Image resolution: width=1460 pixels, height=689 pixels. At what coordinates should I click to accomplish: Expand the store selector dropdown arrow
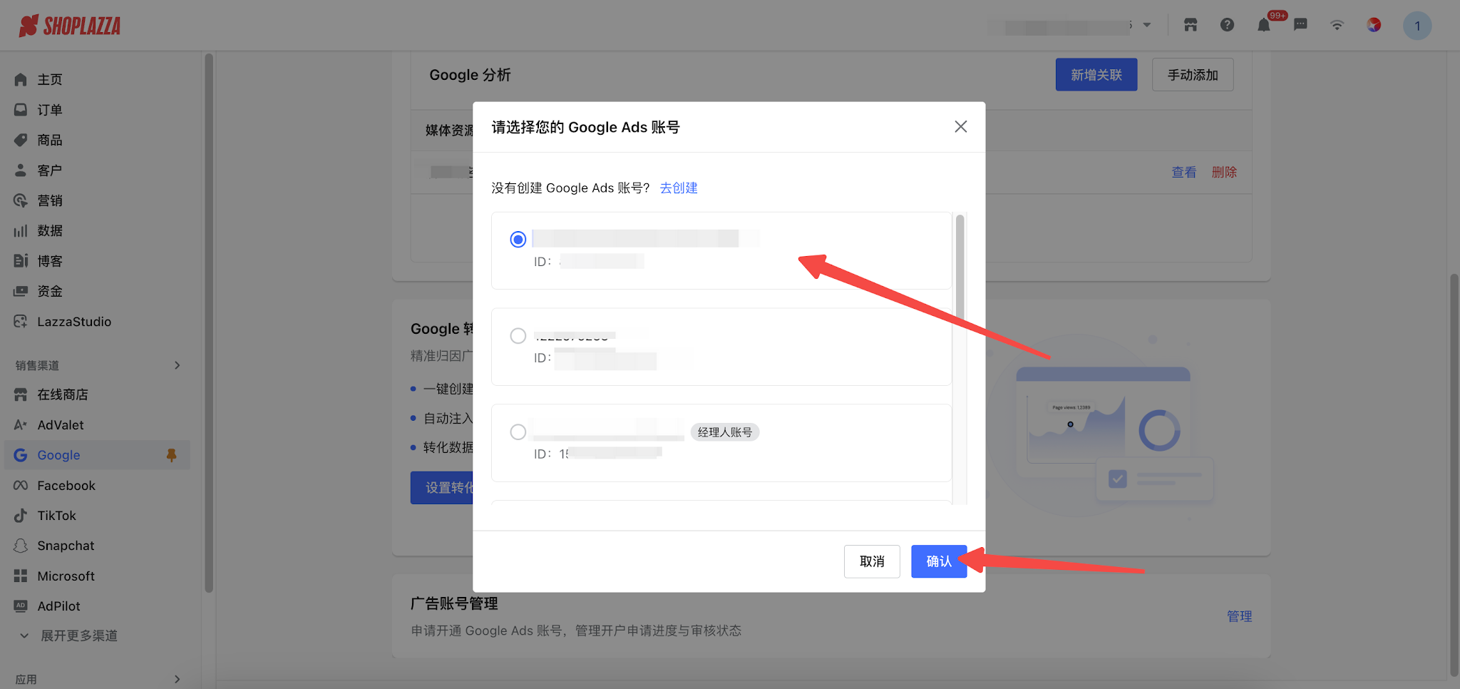click(x=1147, y=25)
